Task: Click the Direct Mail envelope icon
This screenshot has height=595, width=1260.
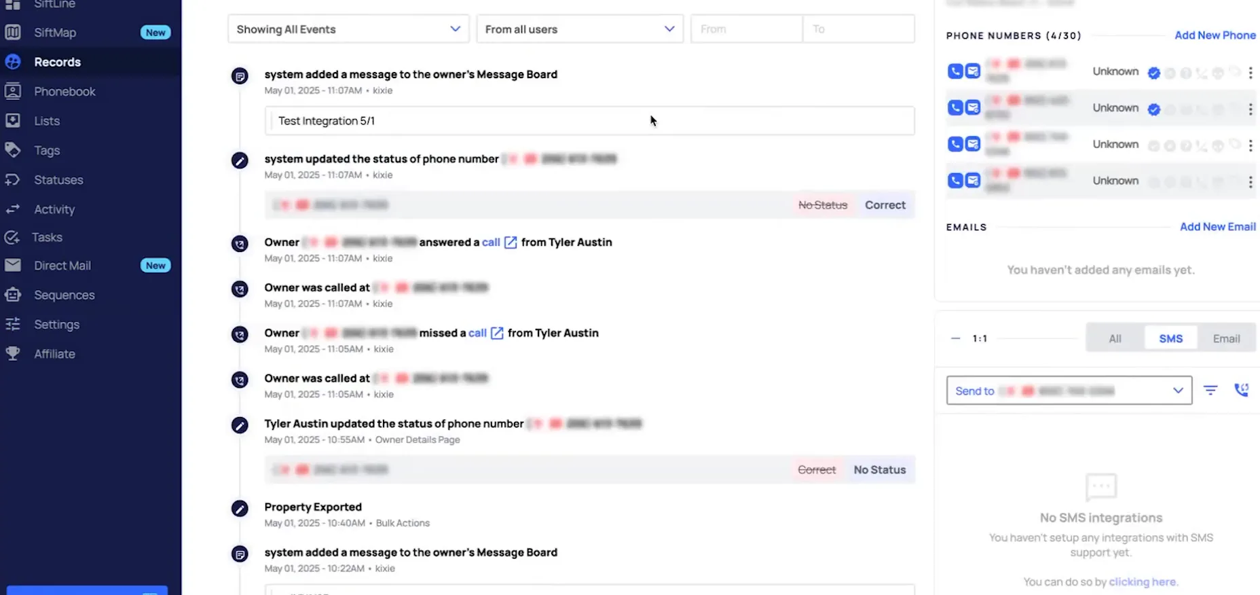Action: point(12,265)
